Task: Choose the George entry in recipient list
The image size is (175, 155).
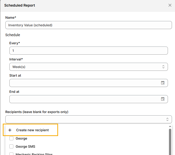Action: point(21,139)
